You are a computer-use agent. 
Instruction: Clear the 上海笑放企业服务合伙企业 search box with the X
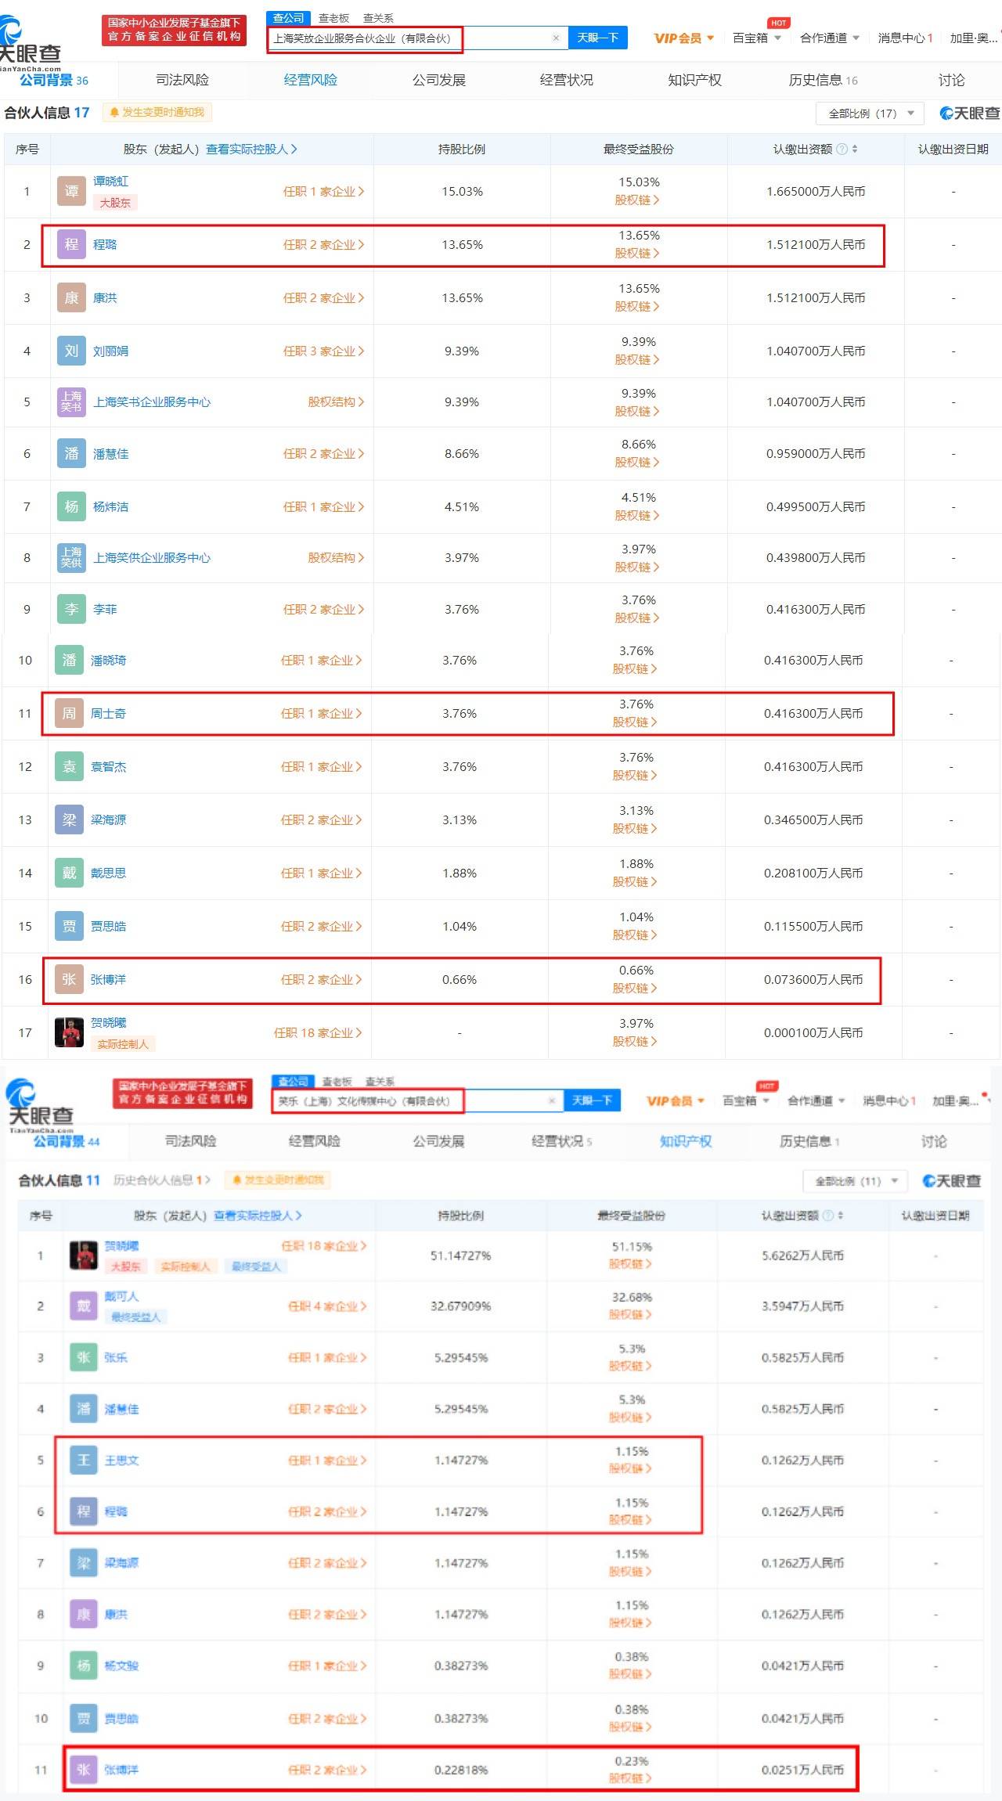coord(556,38)
